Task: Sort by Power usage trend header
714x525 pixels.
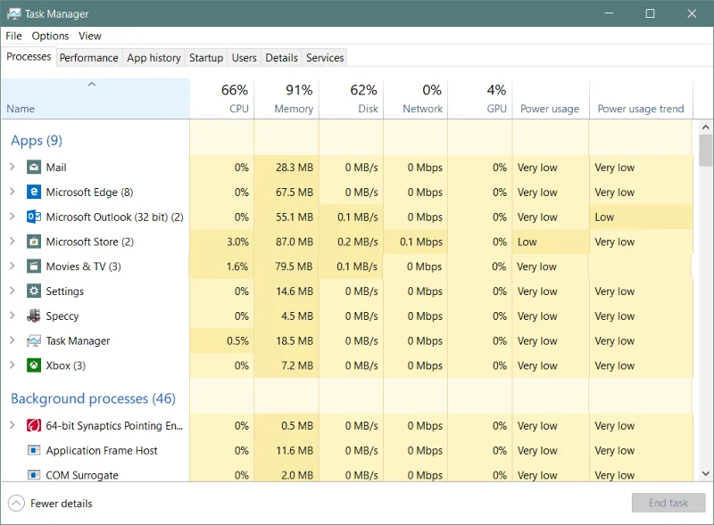Action: pos(641,99)
